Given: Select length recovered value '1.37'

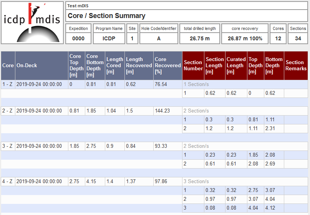Looking at the screenshot, I should click(131, 181).
